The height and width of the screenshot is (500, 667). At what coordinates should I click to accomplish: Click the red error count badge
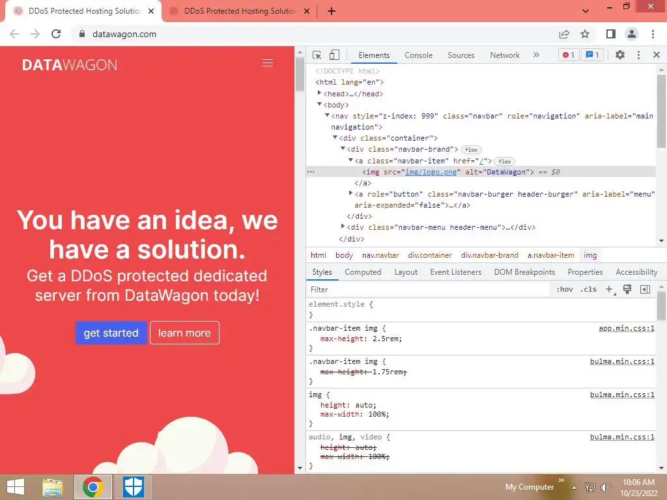(569, 55)
